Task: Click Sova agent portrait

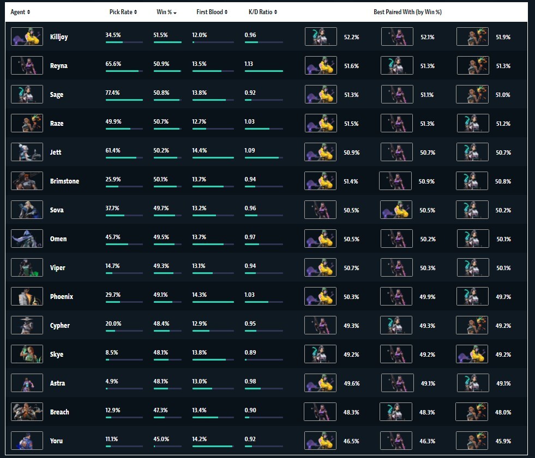Action: point(27,210)
